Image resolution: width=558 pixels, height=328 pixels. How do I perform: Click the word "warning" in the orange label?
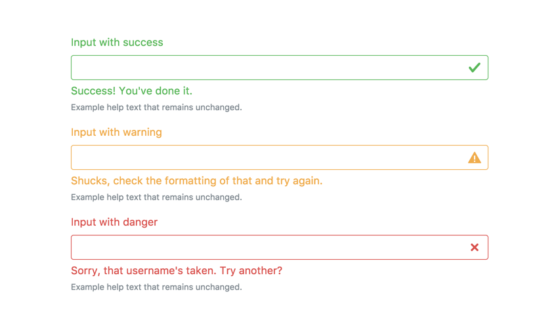tap(142, 133)
